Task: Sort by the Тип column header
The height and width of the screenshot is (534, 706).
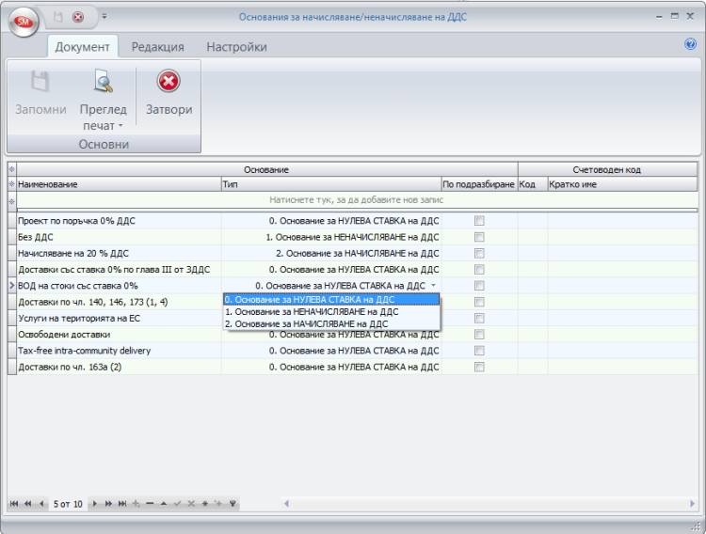Action: coord(331,184)
